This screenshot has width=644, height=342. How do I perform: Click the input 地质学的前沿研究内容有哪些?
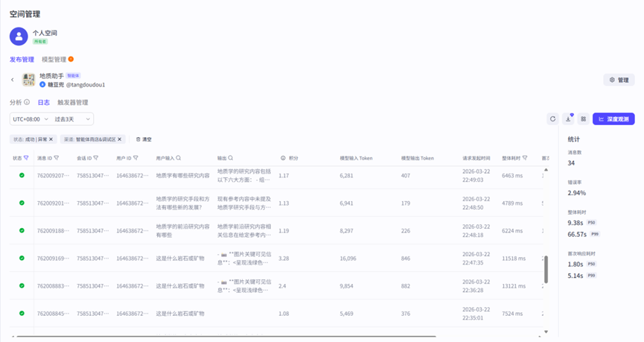pos(182,230)
